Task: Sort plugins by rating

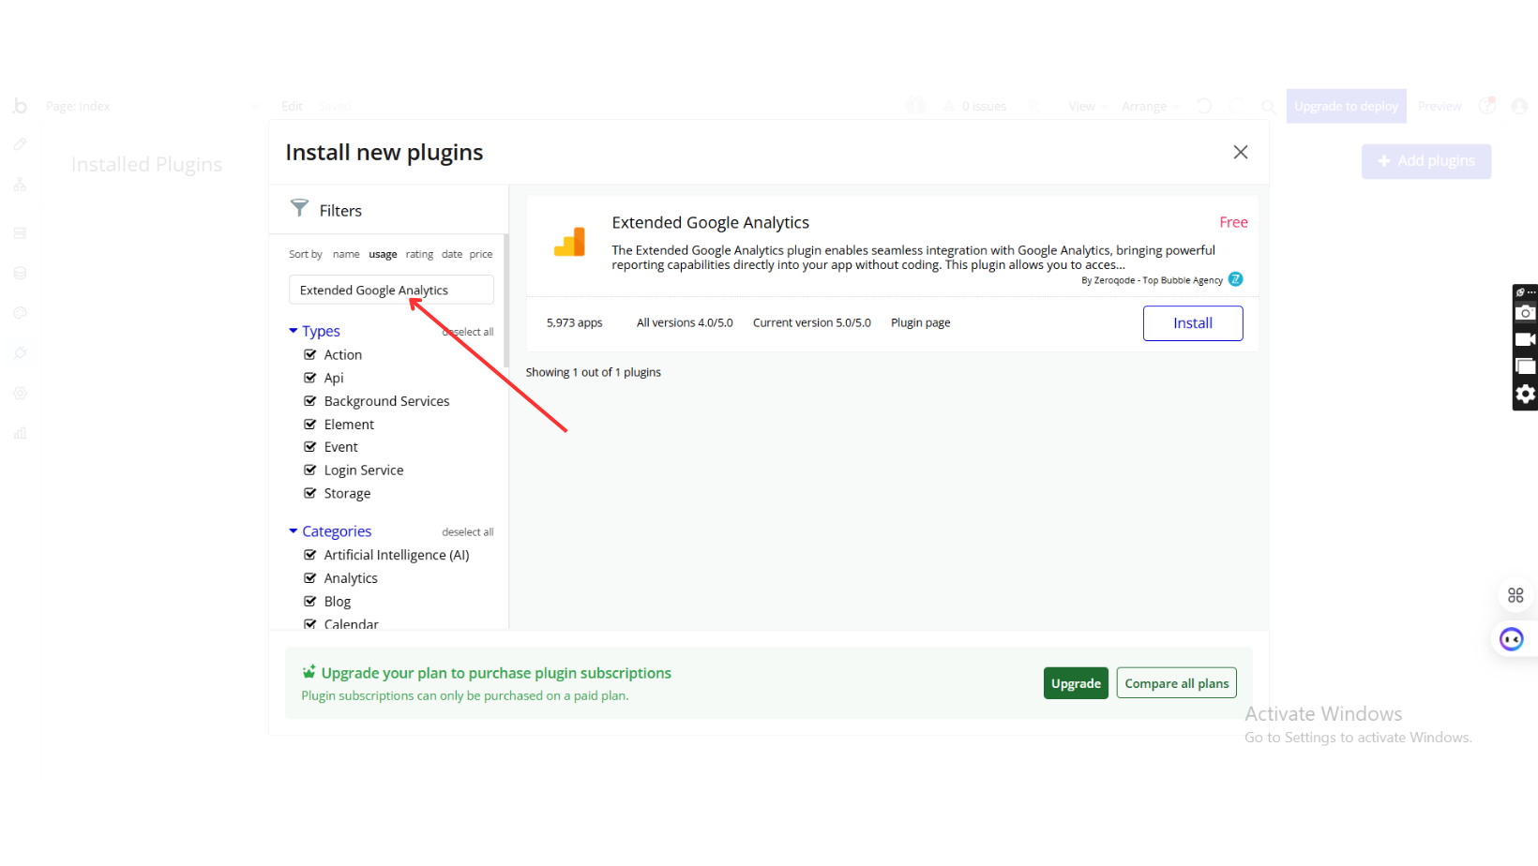Action: coord(419,254)
